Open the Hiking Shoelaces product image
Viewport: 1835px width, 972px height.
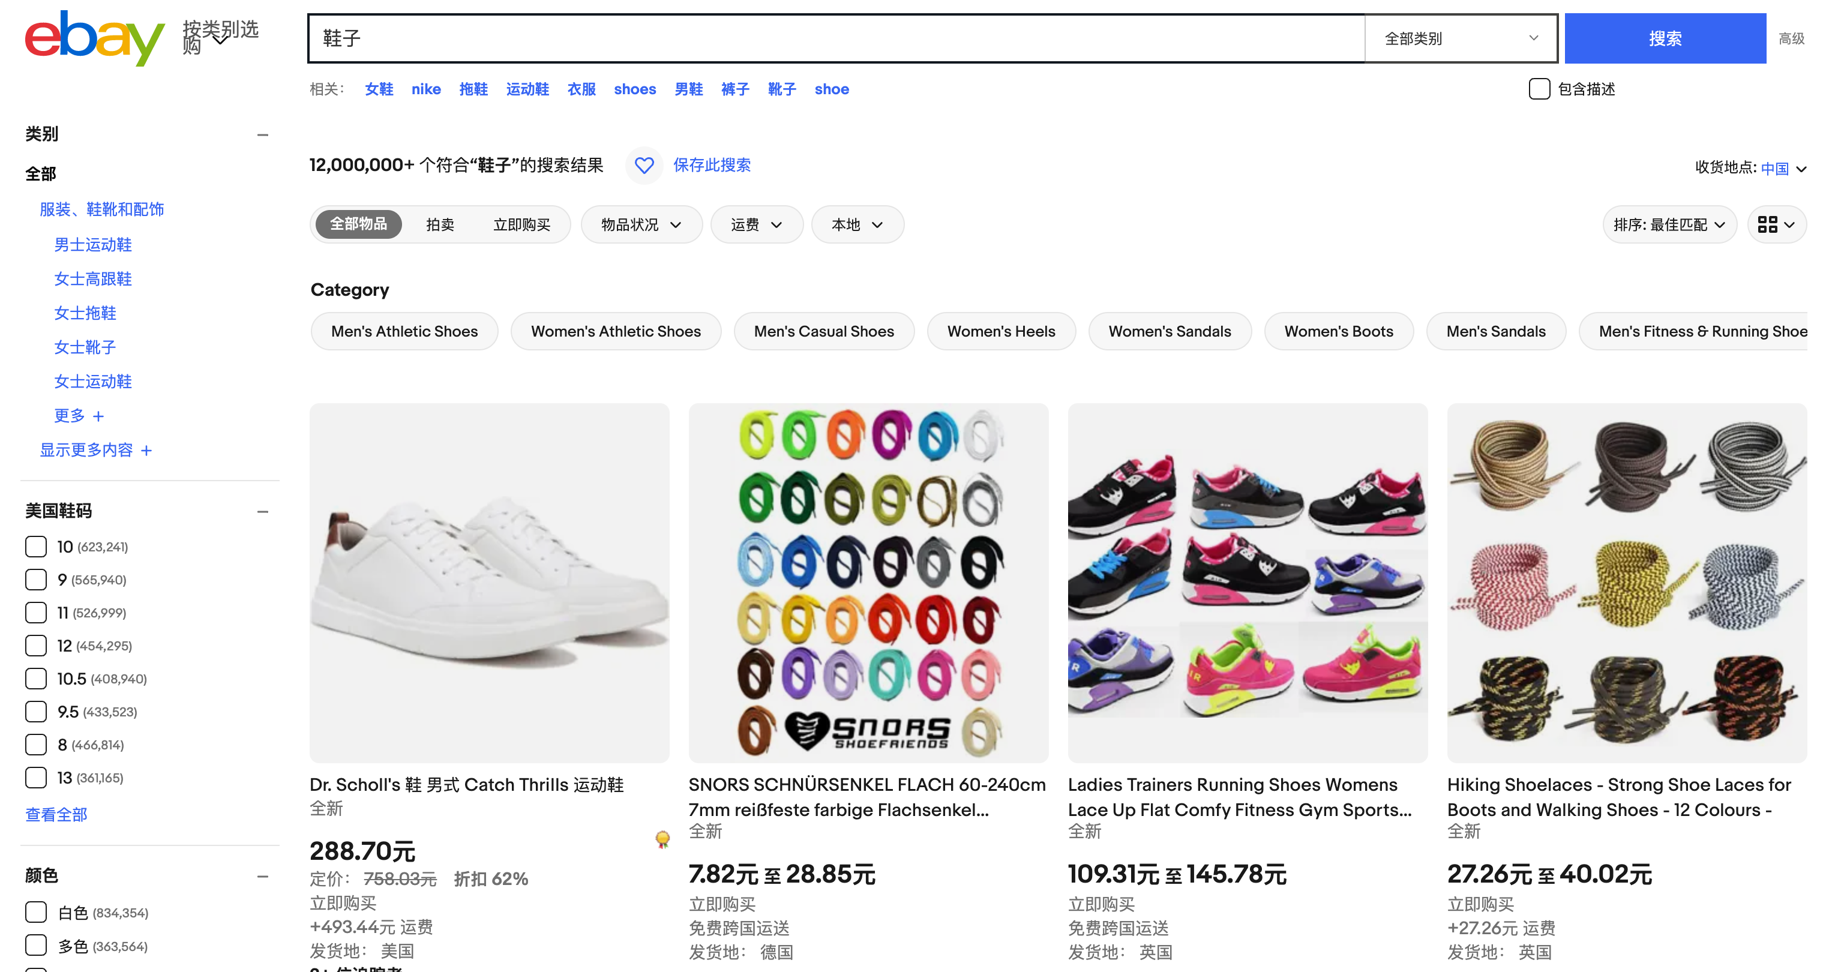tap(1627, 583)
